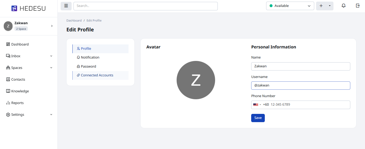Image resolution: width=365 pixels, height=149 pixels.
Task: Open the notifications bell icon
Action: [344, 6]
